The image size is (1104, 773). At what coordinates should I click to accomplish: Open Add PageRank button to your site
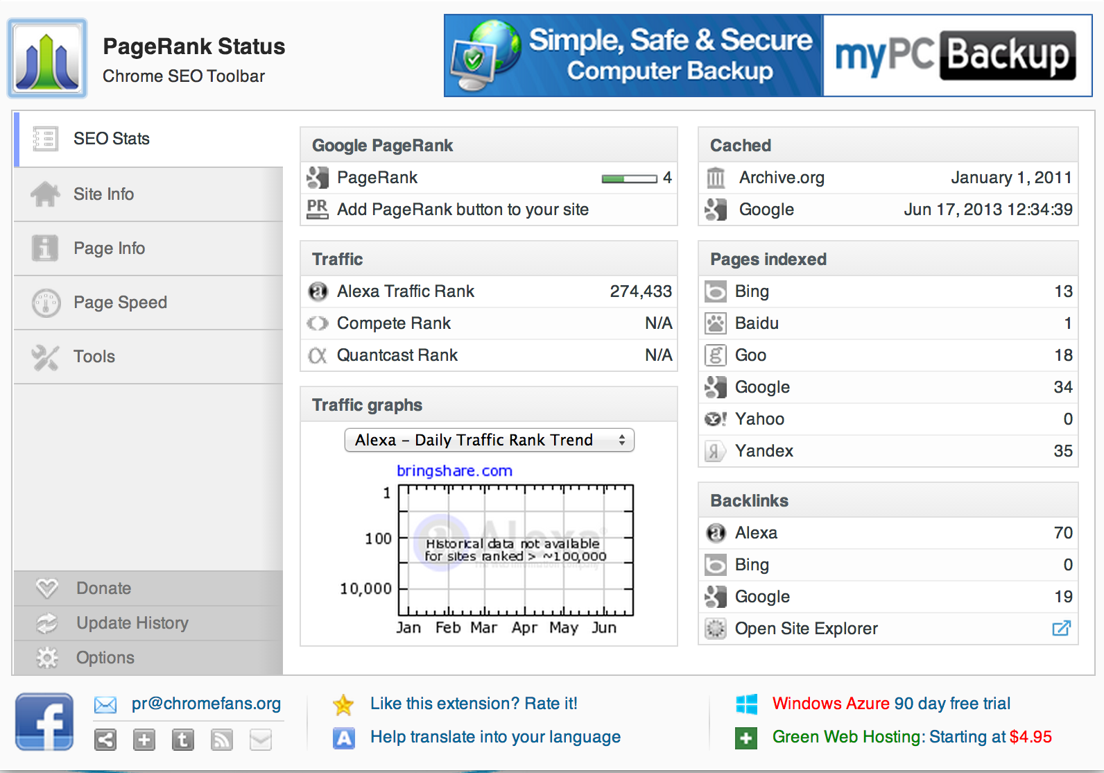click(x=463, y=210)
